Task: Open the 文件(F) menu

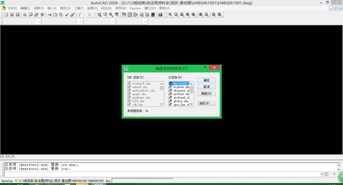Action: tap(12, 8)
